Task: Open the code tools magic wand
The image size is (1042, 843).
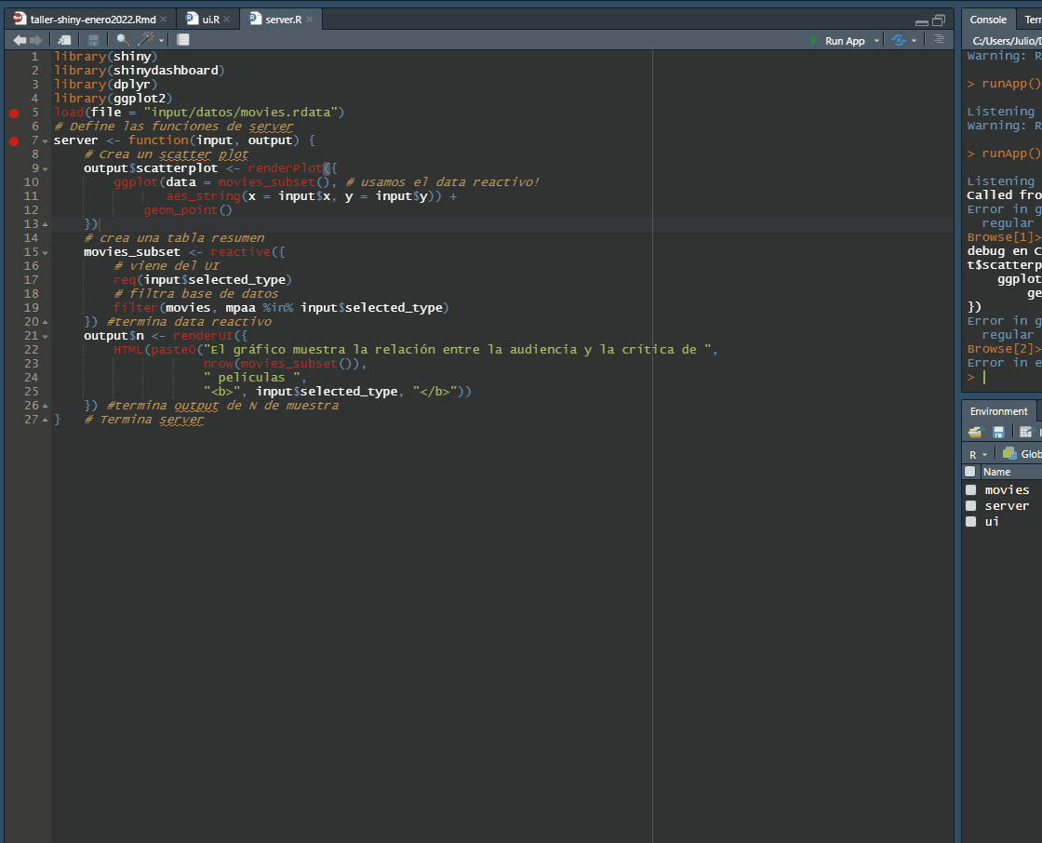Action: [x=145, y=40]
